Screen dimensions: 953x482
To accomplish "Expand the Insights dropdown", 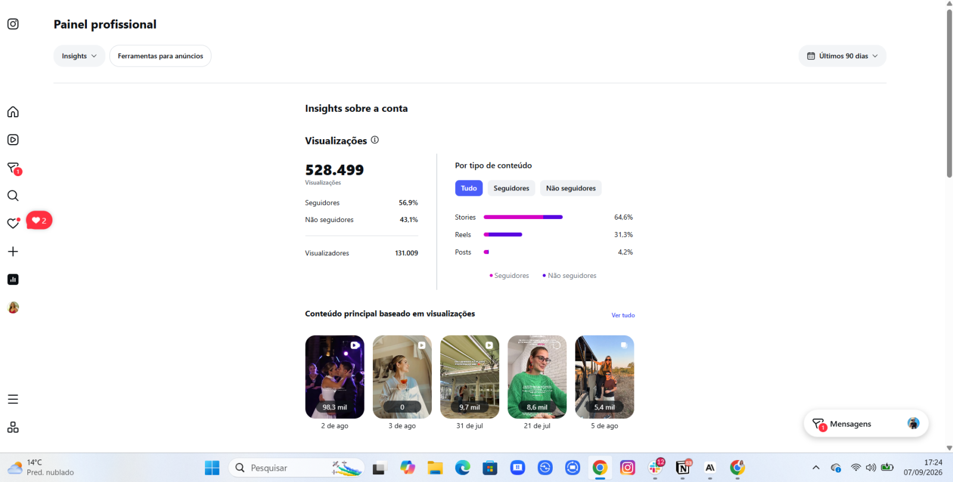I will click(79, 56).
